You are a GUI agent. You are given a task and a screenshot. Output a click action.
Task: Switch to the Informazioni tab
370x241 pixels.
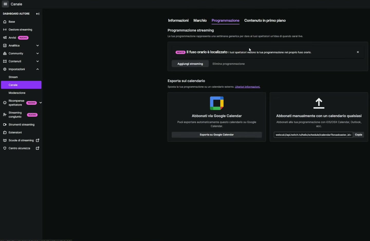tap(178, 21)
